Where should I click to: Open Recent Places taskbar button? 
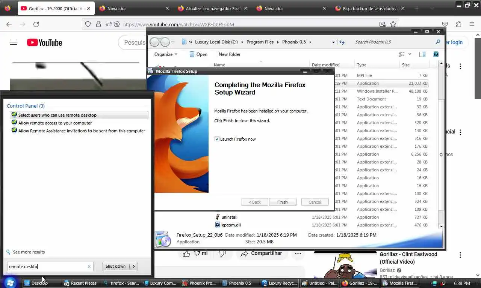coord(80,283)
